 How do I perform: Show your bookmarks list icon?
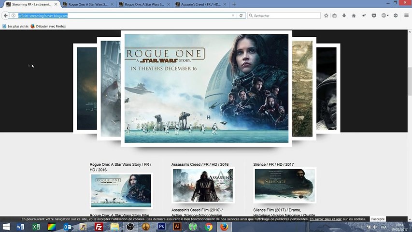click(x=335, y=16)
